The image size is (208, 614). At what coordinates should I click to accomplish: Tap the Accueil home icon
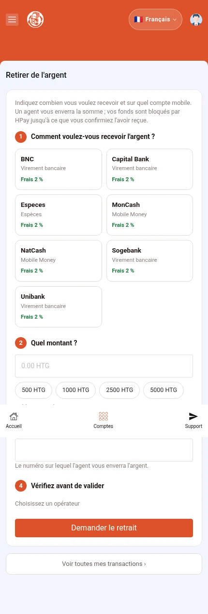tap(14, 416)
